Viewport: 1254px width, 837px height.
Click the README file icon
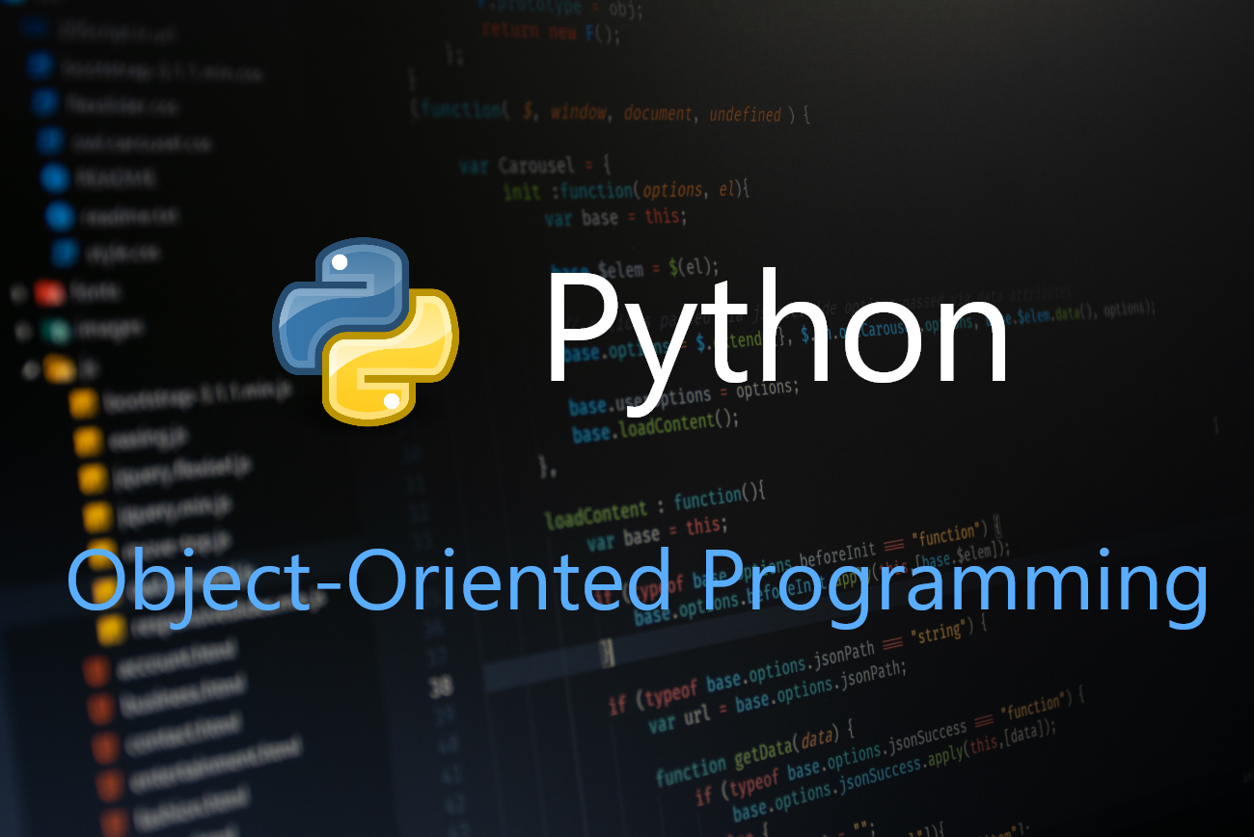click(x=53, y=177)
